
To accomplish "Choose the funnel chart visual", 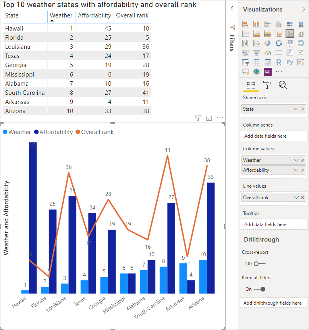I will click(256, 53).
